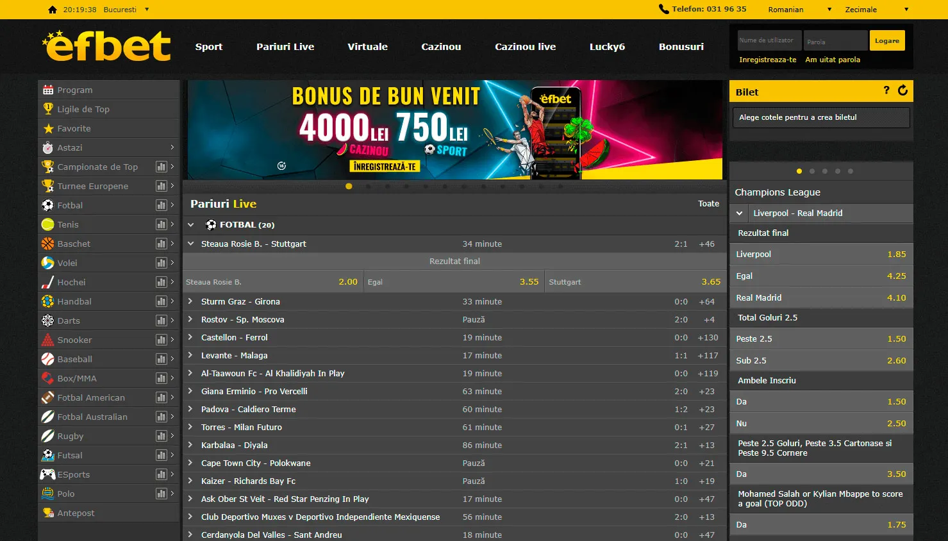
Task: Collapse the Steaua Rosie B. - Stuttgart match
Action: click(190, 244)
